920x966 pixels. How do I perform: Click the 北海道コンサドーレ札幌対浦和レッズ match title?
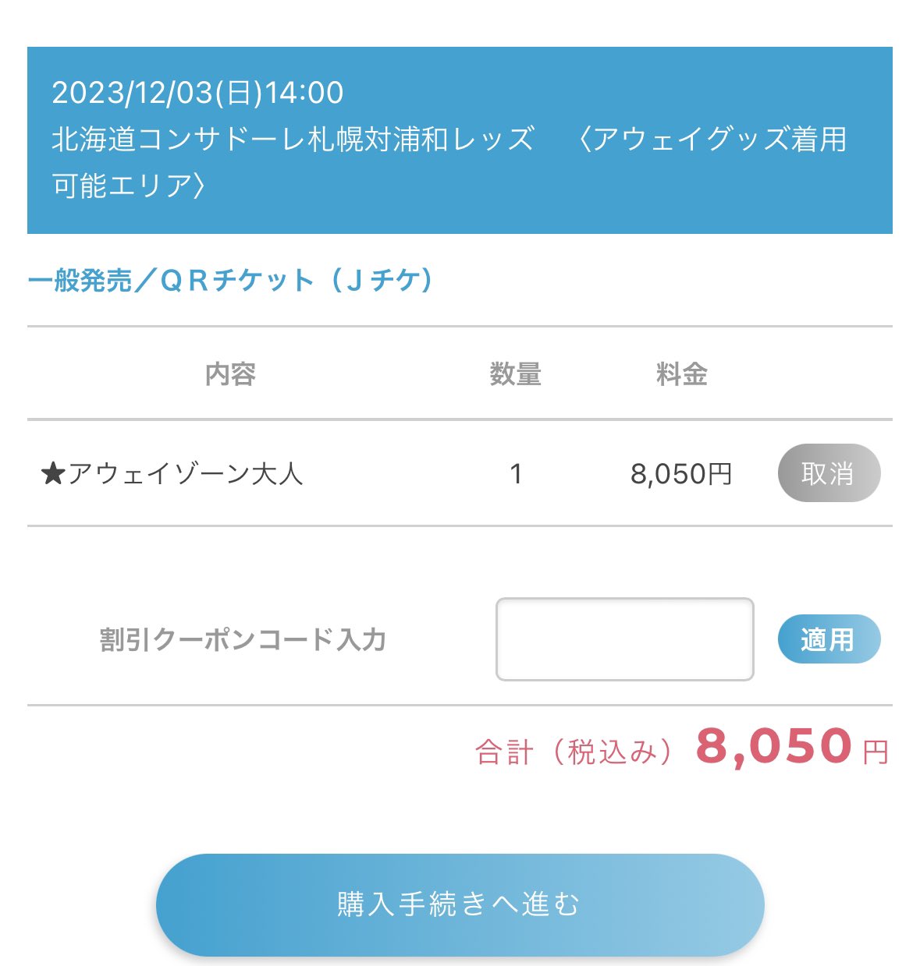point(293,140)
